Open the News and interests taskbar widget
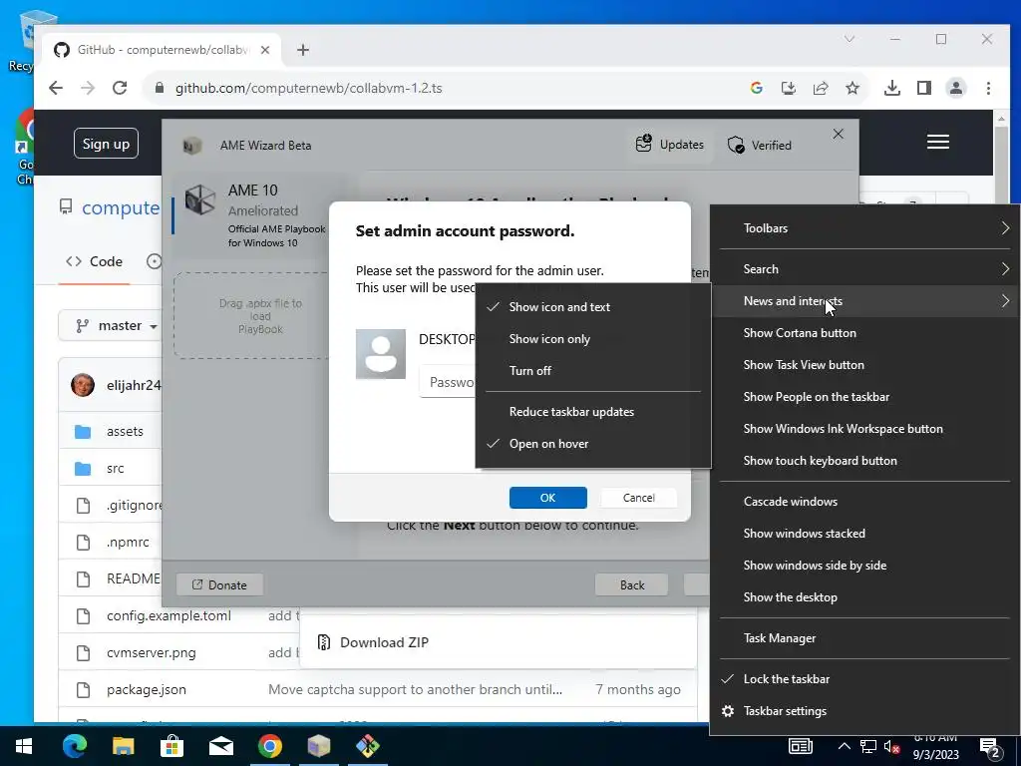The height and width of the screenshot is (766, 1021). pos(801,746)
